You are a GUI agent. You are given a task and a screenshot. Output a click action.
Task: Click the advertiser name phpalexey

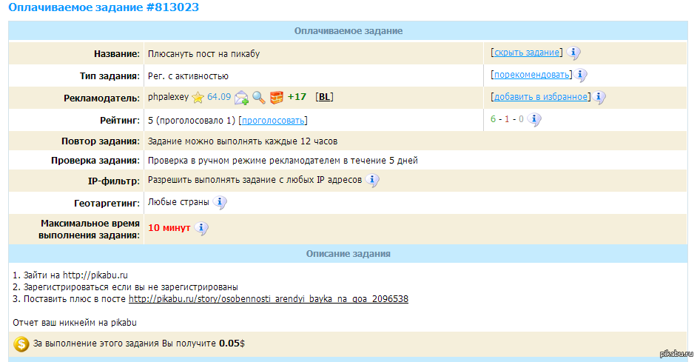[168, 97]
